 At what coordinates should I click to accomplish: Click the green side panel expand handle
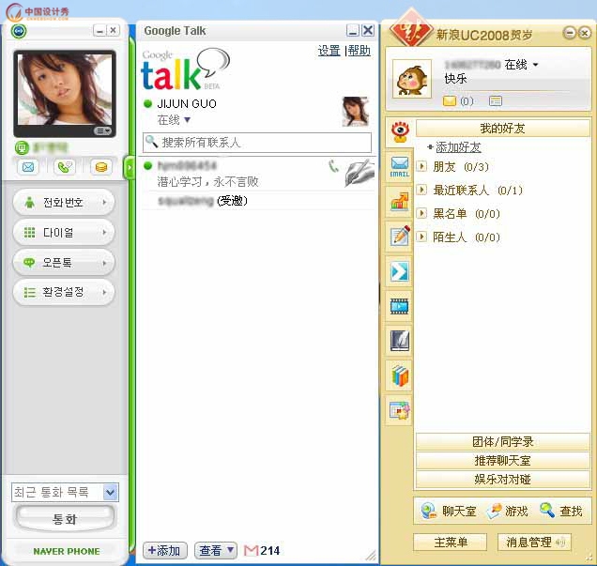130,167
